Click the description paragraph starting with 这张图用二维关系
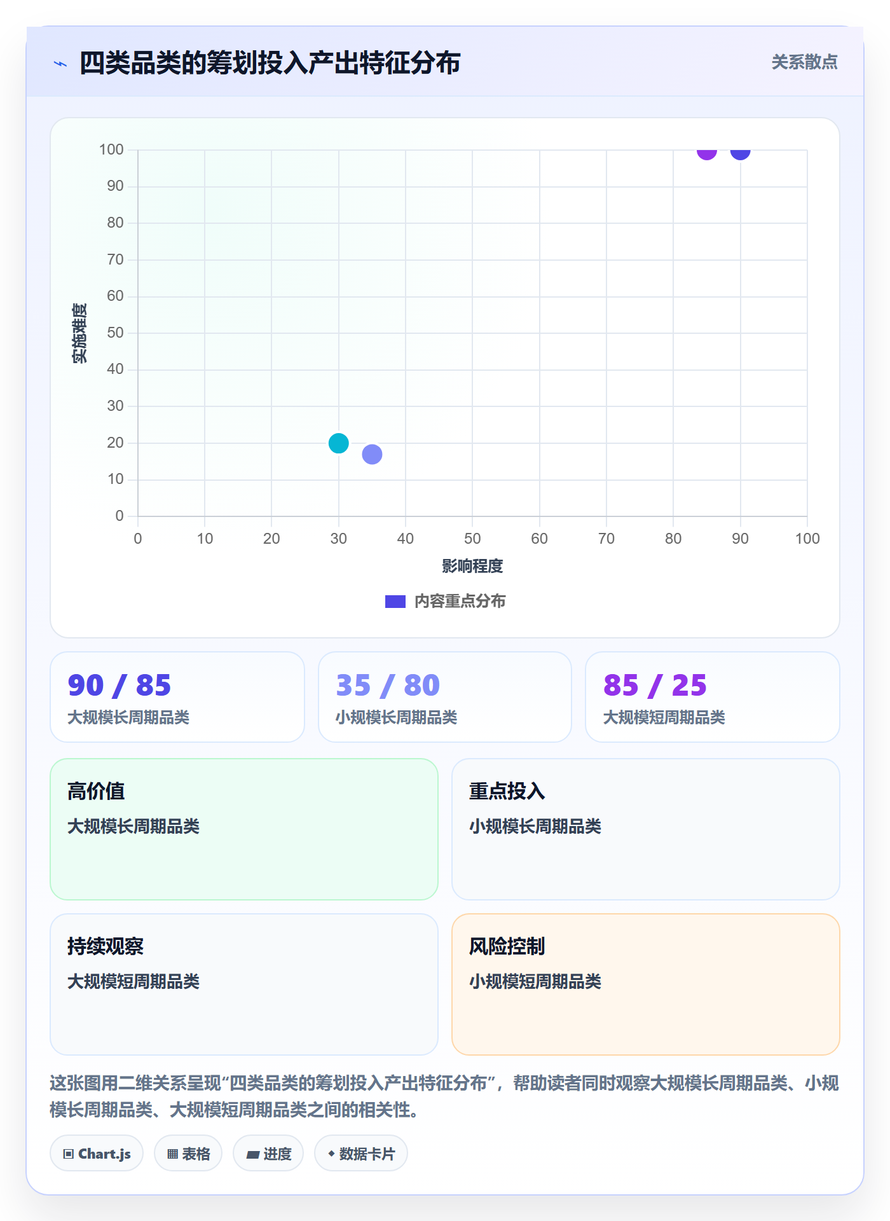Screen dimensions: 890x1221 (x=444, y=1096)
